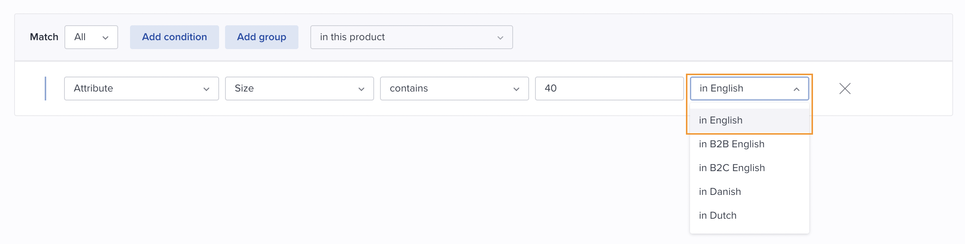Collapse the language list using the up chevron
965x244 pixels.
tap(797, 89)
